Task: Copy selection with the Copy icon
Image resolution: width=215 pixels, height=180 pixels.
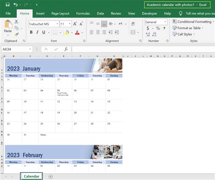Action: [x=16, y=28]
